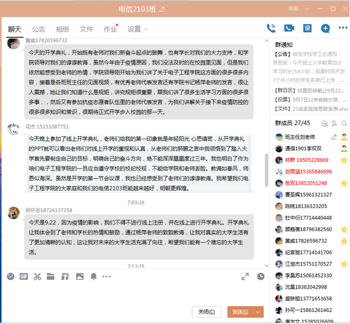This screenshot has width=350, height=324.
Task: Open the message history clock icon
Action: pos(261,277)
